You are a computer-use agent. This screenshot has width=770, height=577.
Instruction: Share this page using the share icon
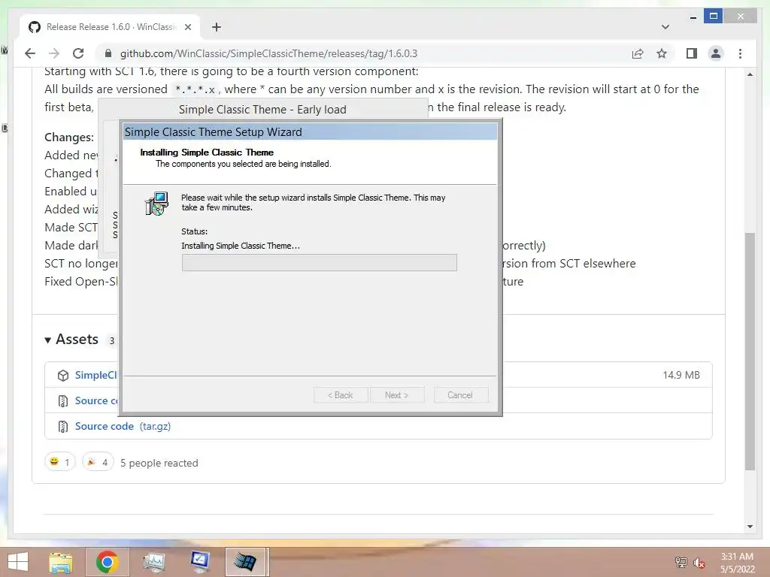[x=638, y=53]
